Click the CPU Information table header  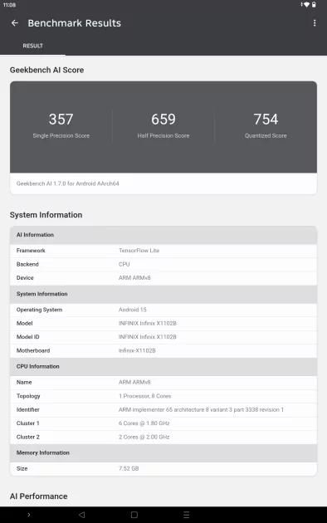click(163, 366)
